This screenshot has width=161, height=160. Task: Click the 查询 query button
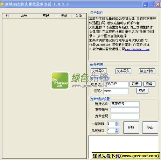142,91
